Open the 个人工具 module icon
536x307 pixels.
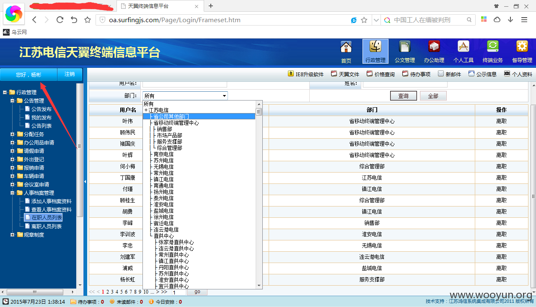[x=463, y=52]
